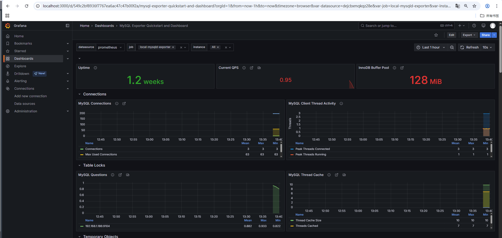Open the Share button dropdown arrow
The image size is (502, 238).
[494, 35]
